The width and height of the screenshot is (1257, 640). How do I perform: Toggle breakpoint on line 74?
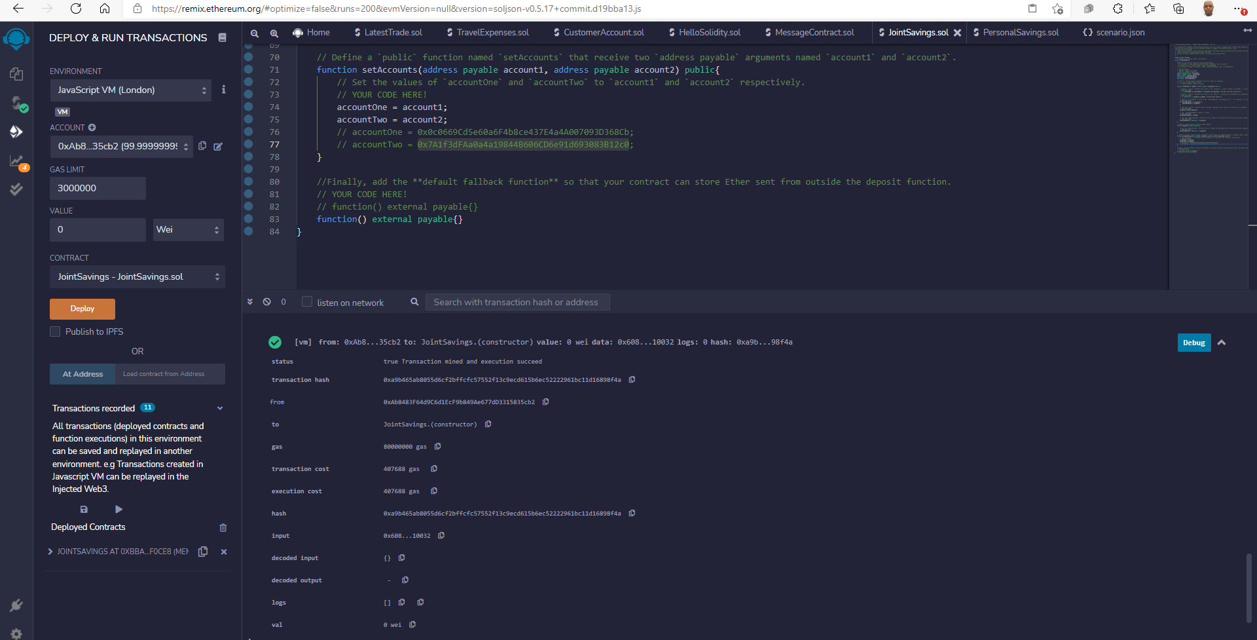point(249,107)
